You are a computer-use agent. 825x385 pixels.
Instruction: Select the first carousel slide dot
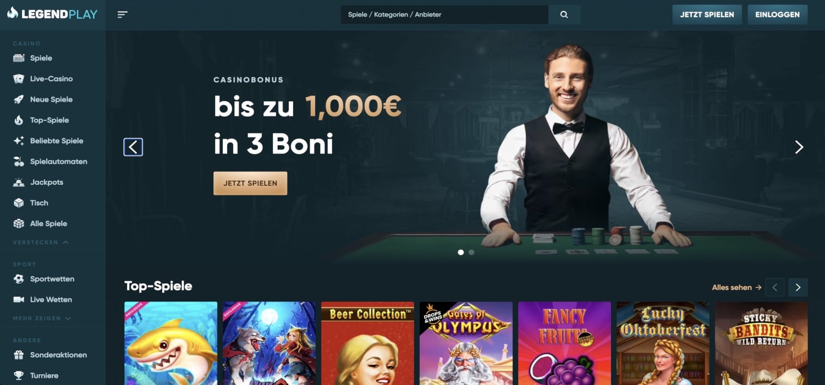pyautogui.click(x=461, y=252)
